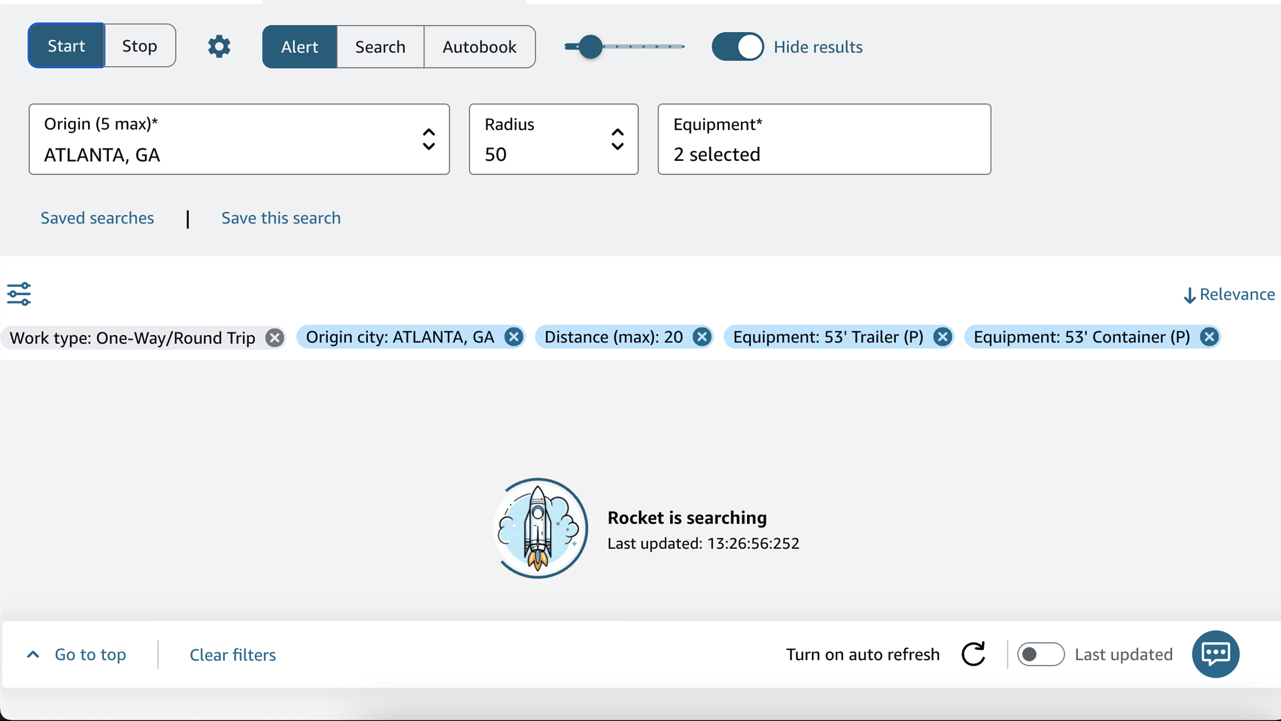Switch to the Autobook tab
The image size is (1281, 721).
(479, 47)
